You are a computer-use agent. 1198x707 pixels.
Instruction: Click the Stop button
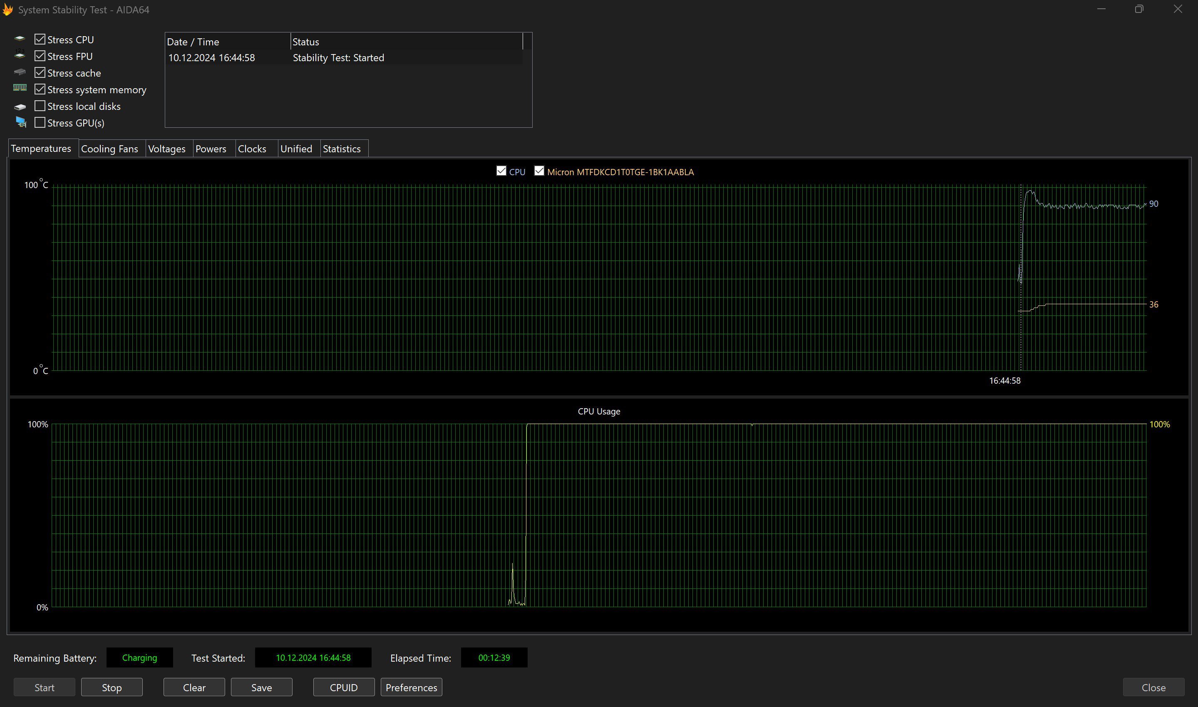pyautogui.click(x=111, y=687)
